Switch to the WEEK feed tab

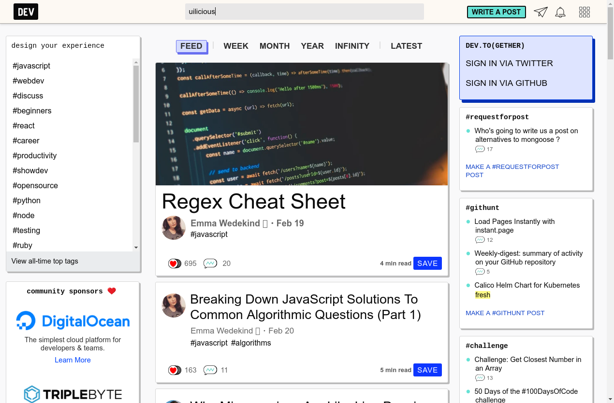click(x=236, y=46)
